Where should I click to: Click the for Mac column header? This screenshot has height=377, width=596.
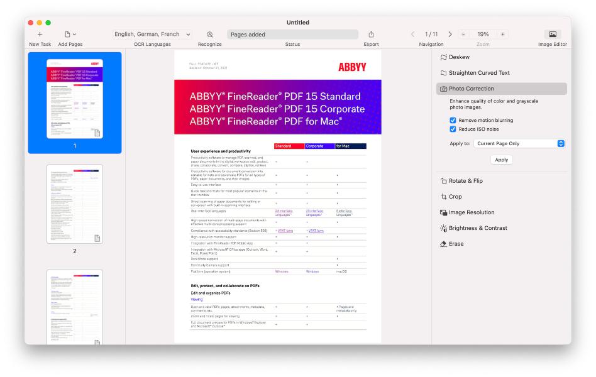351,146
